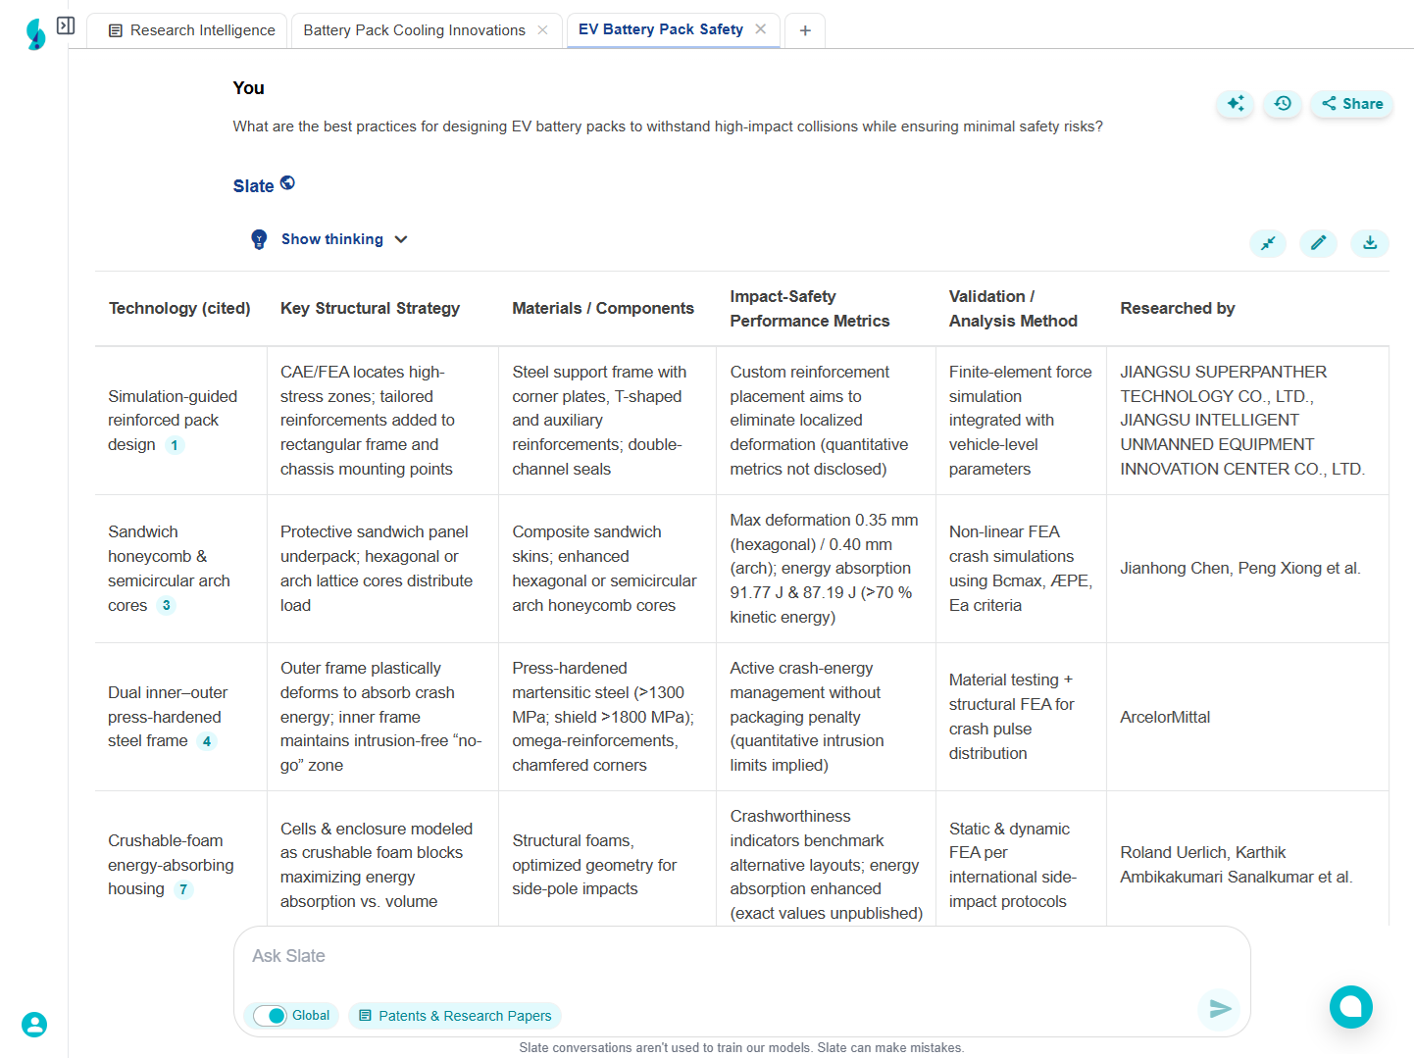The height and width of the screenshot is (1058, 1414).
Task: Open the Research Intelligence tab
Action: click(x=191, y=30)
